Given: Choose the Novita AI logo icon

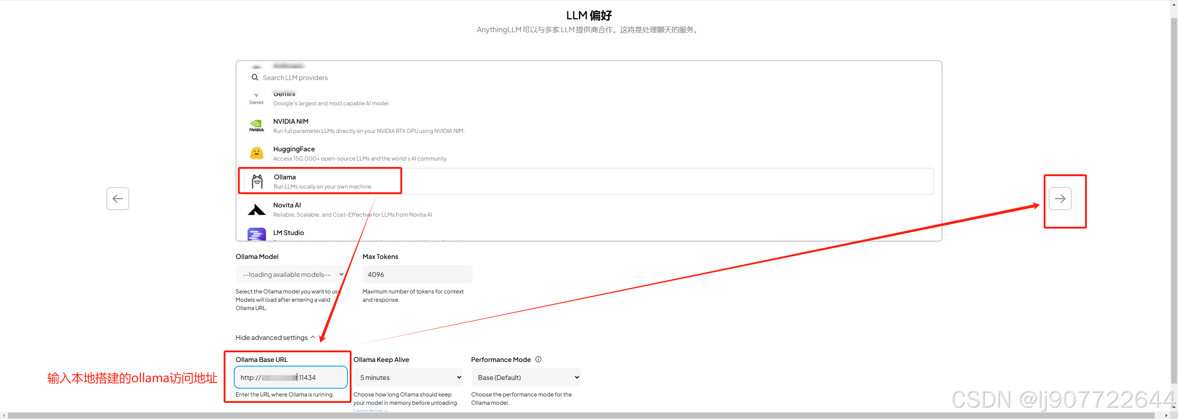Looking at the screenshot, I should click(x=257, y=209).
